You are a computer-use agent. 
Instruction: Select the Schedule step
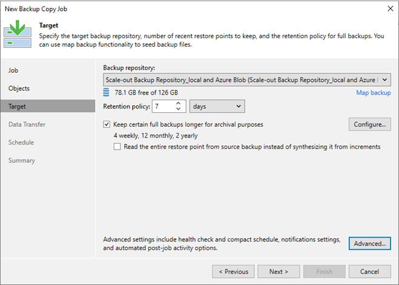pyautogui.click(x=21, y=142)
